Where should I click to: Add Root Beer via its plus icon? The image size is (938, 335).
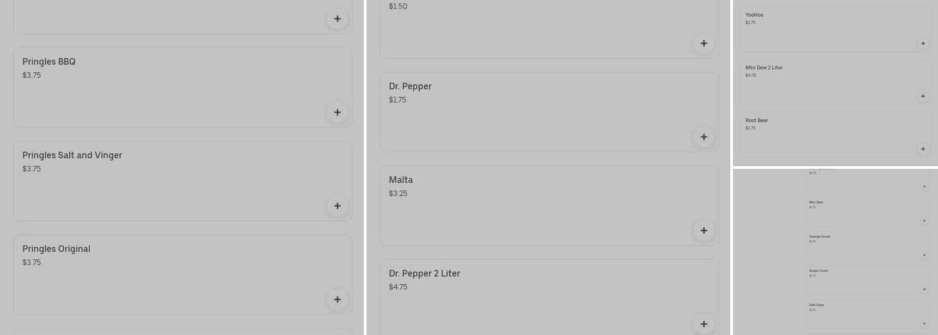point(923,149)
